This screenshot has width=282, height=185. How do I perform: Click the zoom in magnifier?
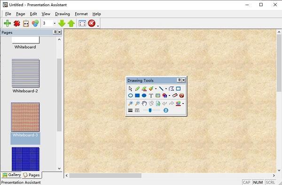coord(131,104)
